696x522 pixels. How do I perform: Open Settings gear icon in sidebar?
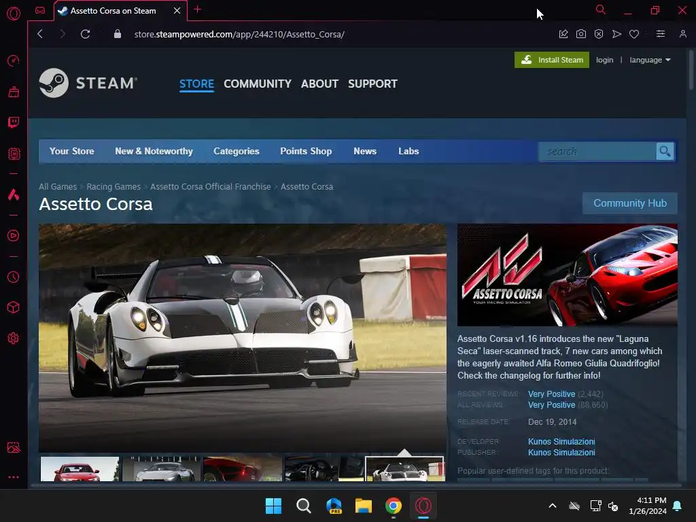[x=14, y=338]
